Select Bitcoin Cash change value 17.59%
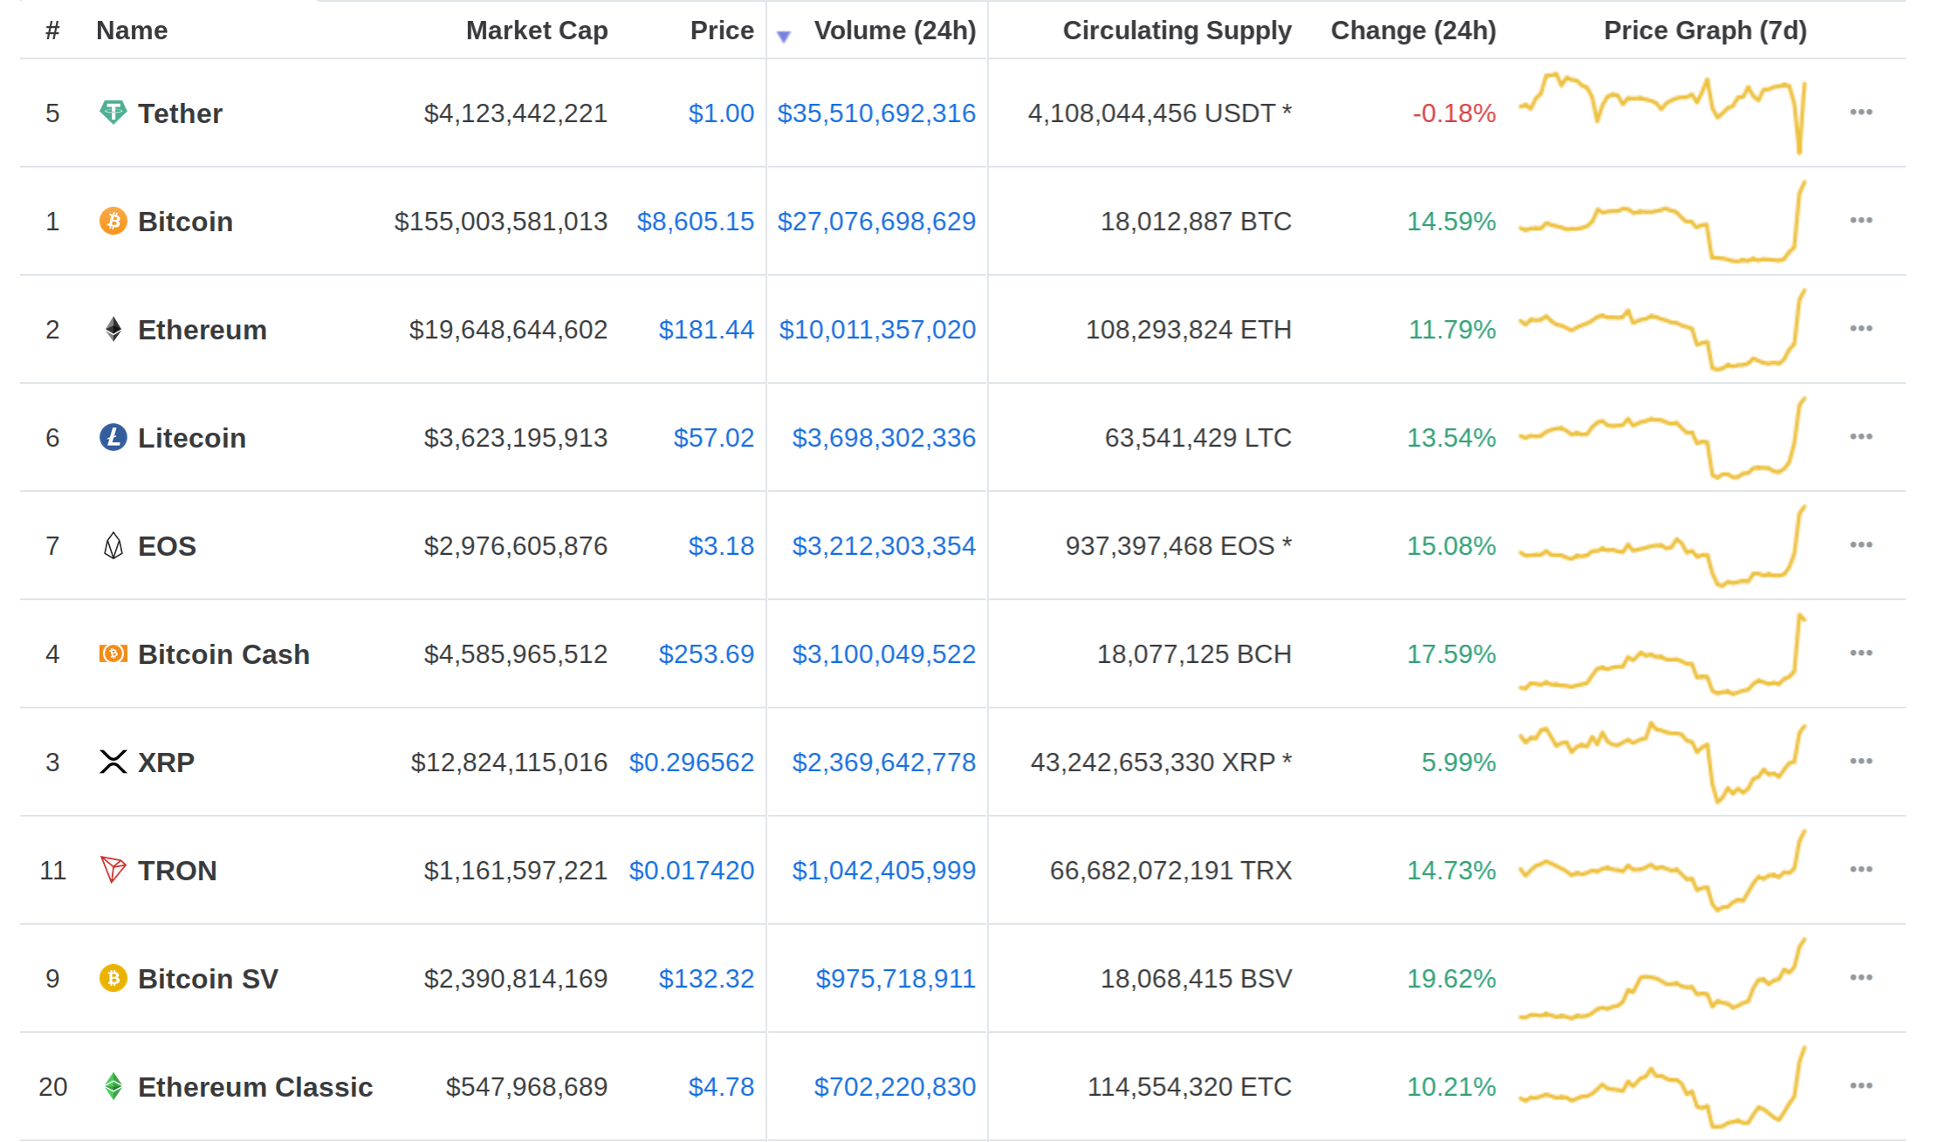This screenshot has height=1142, width=1944. (1452, 654)
